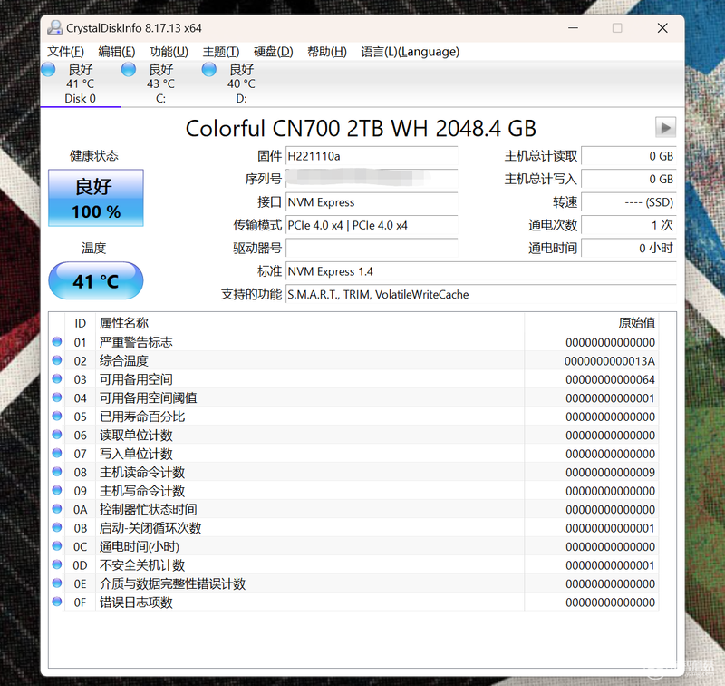725x686 pixels.
Task: Select the 控制器忙状态时间 attribute name
Action: pyautogui.click(x=149, y=509)
